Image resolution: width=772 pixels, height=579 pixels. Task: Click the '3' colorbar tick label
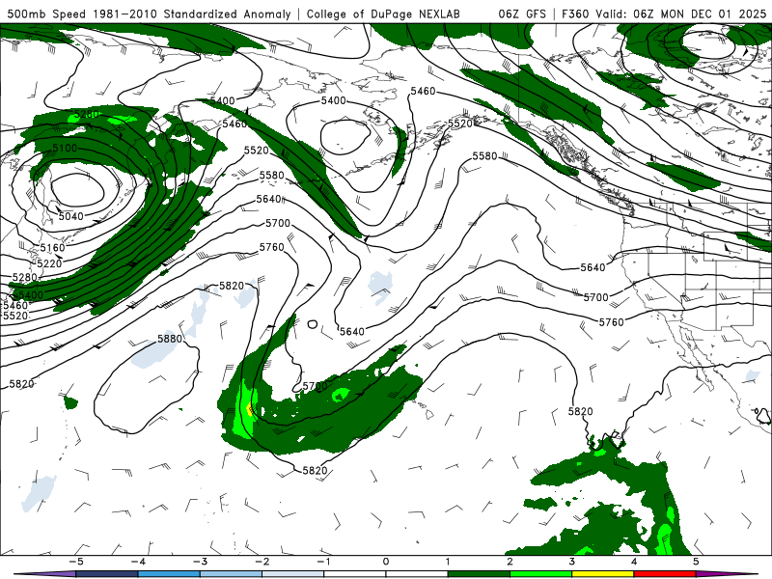pos(572,562)
